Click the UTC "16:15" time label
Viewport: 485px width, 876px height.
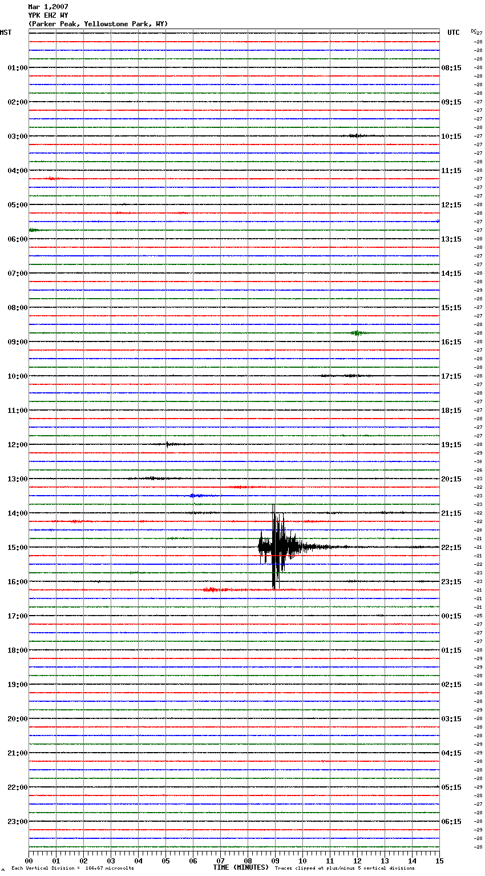point(451,342)
